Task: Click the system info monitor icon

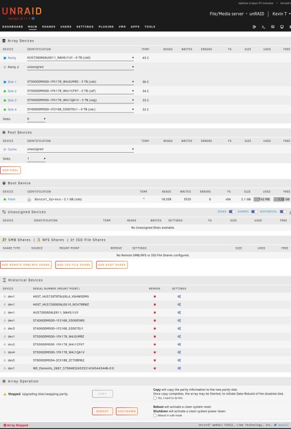Action: (x=282, y=27)
